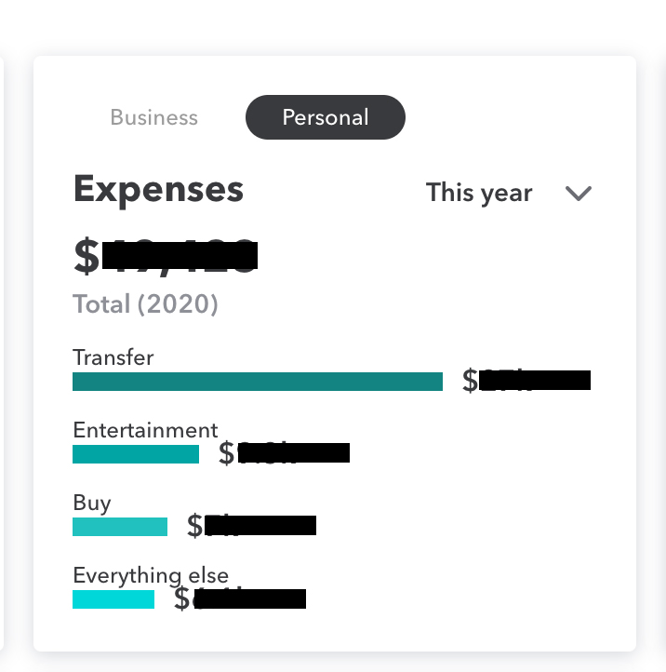The height and width of the screenshot is (672, 666).
Task: Open the This year period dropdown
Action: tap(509, 193)
